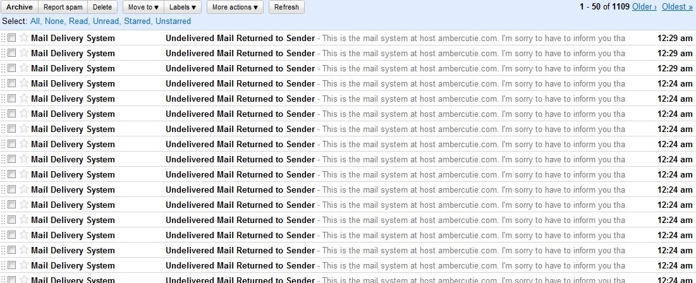Image resolution: width=696 pixels, height=283 pixels.
Task: Click the first email's drag handle
Action: tap(3, 38)
